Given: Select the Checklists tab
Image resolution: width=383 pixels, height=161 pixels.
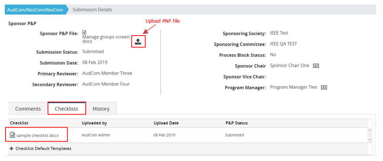Looking at the screenshot, I should [x=67, y=109].
